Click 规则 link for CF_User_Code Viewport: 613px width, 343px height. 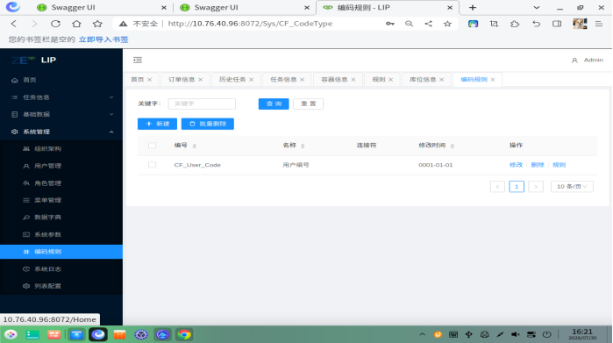(559, 165)
